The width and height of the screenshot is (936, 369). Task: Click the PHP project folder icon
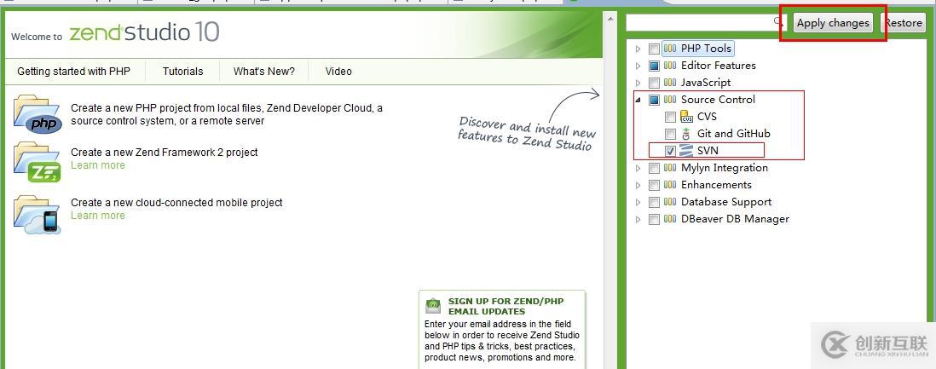click(x=38, y=113)
